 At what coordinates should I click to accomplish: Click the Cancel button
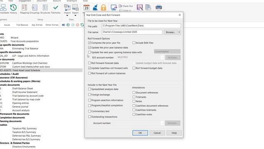point(157,133)
